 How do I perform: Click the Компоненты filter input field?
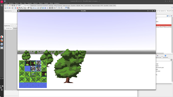tap(15, 11)
